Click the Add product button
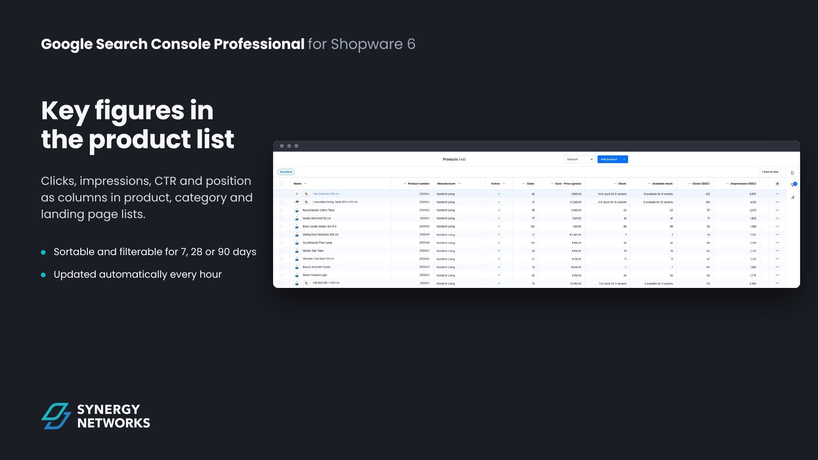Image resolution: width=818 pixels, height=460 pixels. pos(609,159)
